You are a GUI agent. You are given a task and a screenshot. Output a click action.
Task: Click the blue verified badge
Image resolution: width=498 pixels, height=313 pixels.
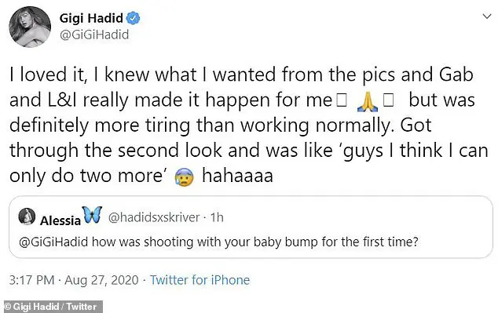(133, 18)
